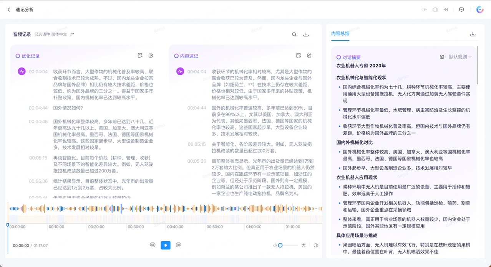Rewind audio by 10 seconds
Image resolution: width=491 pixels, height=267 pixels.
coord(153,245)
